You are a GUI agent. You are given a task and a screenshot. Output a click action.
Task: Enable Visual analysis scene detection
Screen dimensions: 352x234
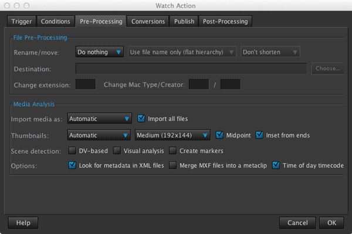tap(117, 151)
